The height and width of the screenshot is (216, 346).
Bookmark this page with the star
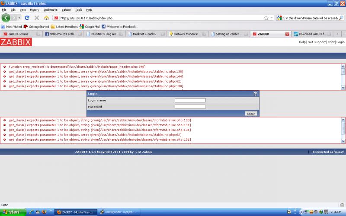[x=266, y=18]
